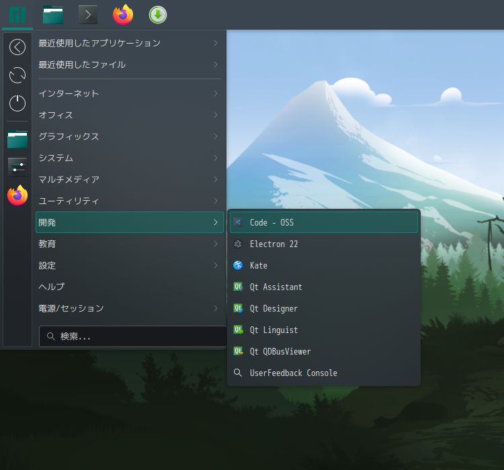The image size is (504, 470).
Task: Click the Qt Linguist icon
Action: point(238,330)
